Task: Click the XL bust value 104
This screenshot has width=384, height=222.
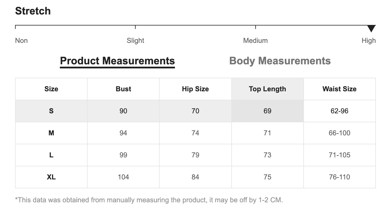Action: click(x=123, y=177)
